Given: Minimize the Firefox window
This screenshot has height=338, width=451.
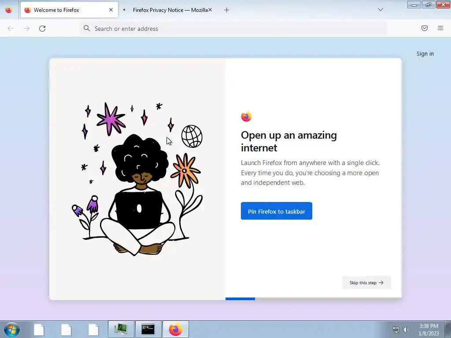Looking at the screenshot, I should click(414, 4).
